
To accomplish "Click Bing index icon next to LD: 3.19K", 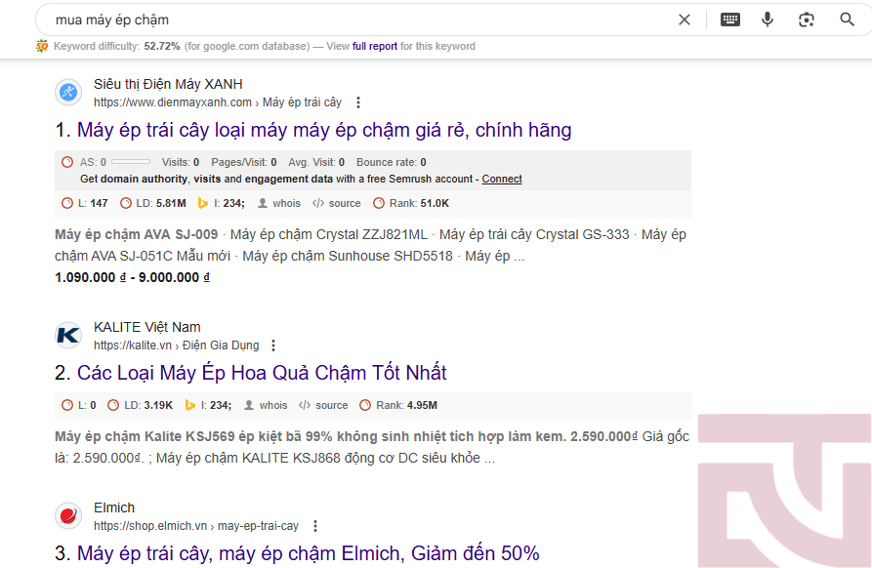I will click(190, 405).
